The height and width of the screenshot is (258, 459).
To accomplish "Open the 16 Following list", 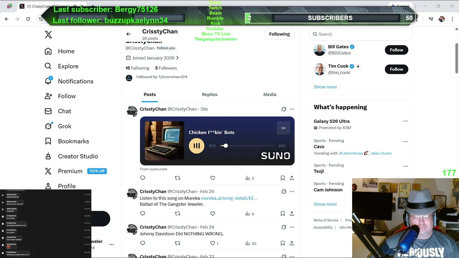I will tap(137, 68).
